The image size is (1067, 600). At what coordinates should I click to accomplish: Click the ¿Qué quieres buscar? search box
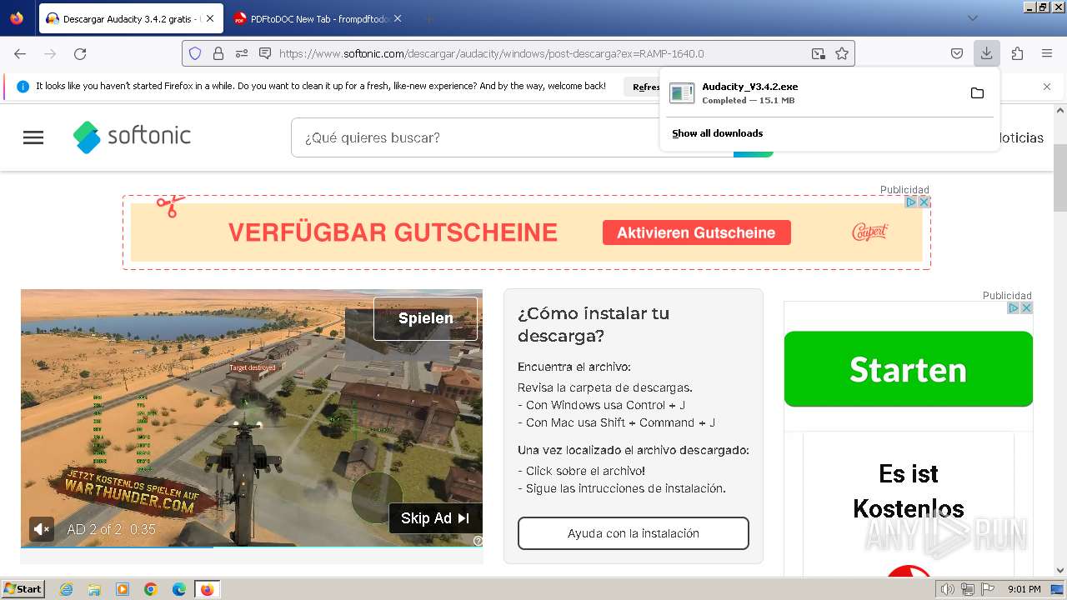click(x=513, y=137)
